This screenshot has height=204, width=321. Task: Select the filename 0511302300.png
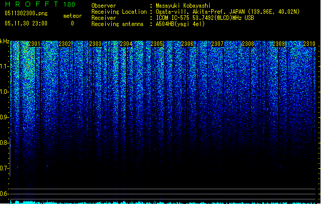(26, 13)
